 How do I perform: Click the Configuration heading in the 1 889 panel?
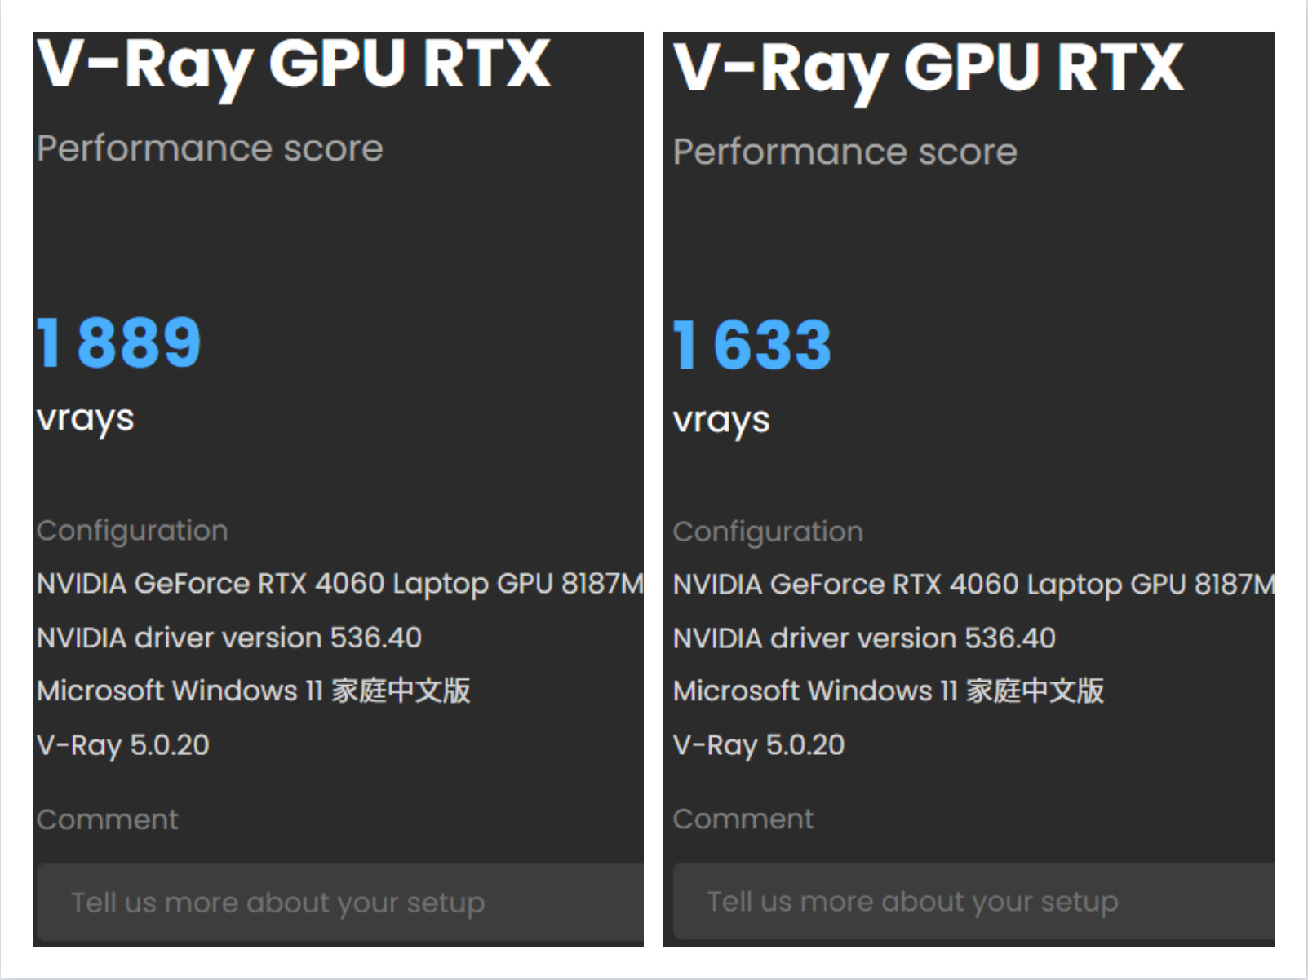tap(132, 531)
